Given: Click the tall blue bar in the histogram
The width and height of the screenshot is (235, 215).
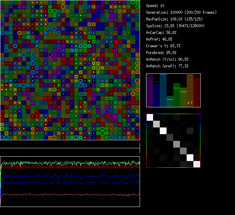Looking at the screenshot, I should 163,91.
